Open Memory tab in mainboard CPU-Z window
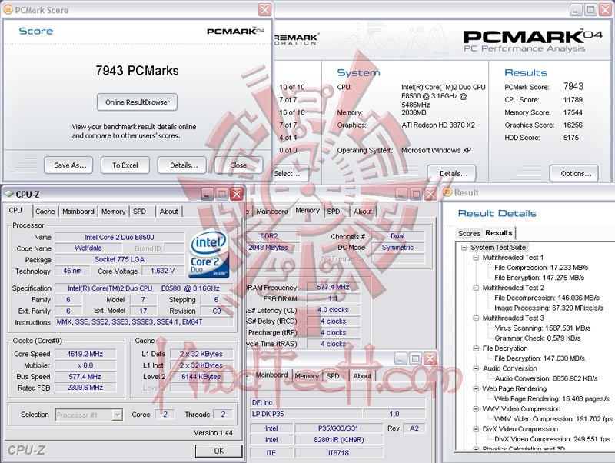This screenshot has width=615, height=463. pos(307,376)
